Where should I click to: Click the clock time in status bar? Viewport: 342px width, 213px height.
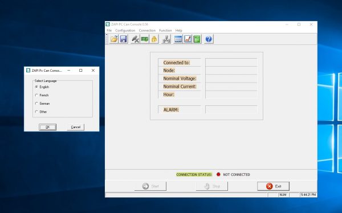pos(308,195)
